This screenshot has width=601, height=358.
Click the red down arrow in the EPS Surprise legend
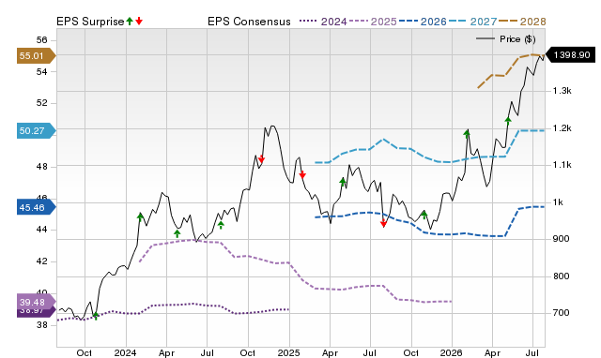(x=139, y=21)
